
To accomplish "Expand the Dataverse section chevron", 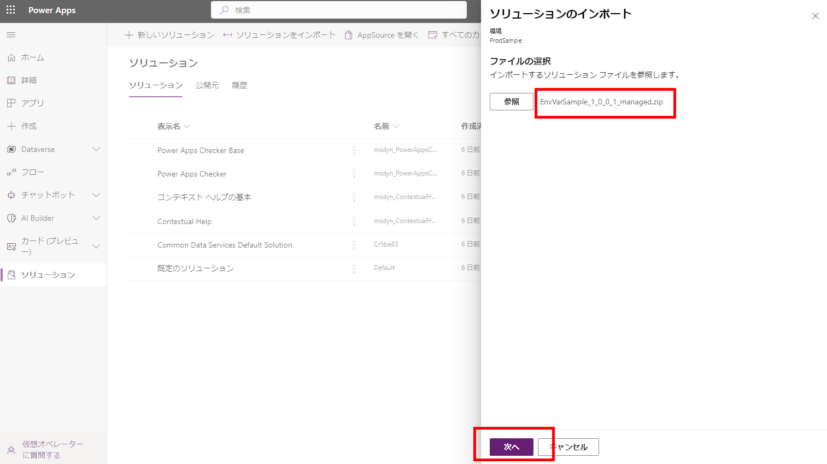I will click(x=96, y=149).
